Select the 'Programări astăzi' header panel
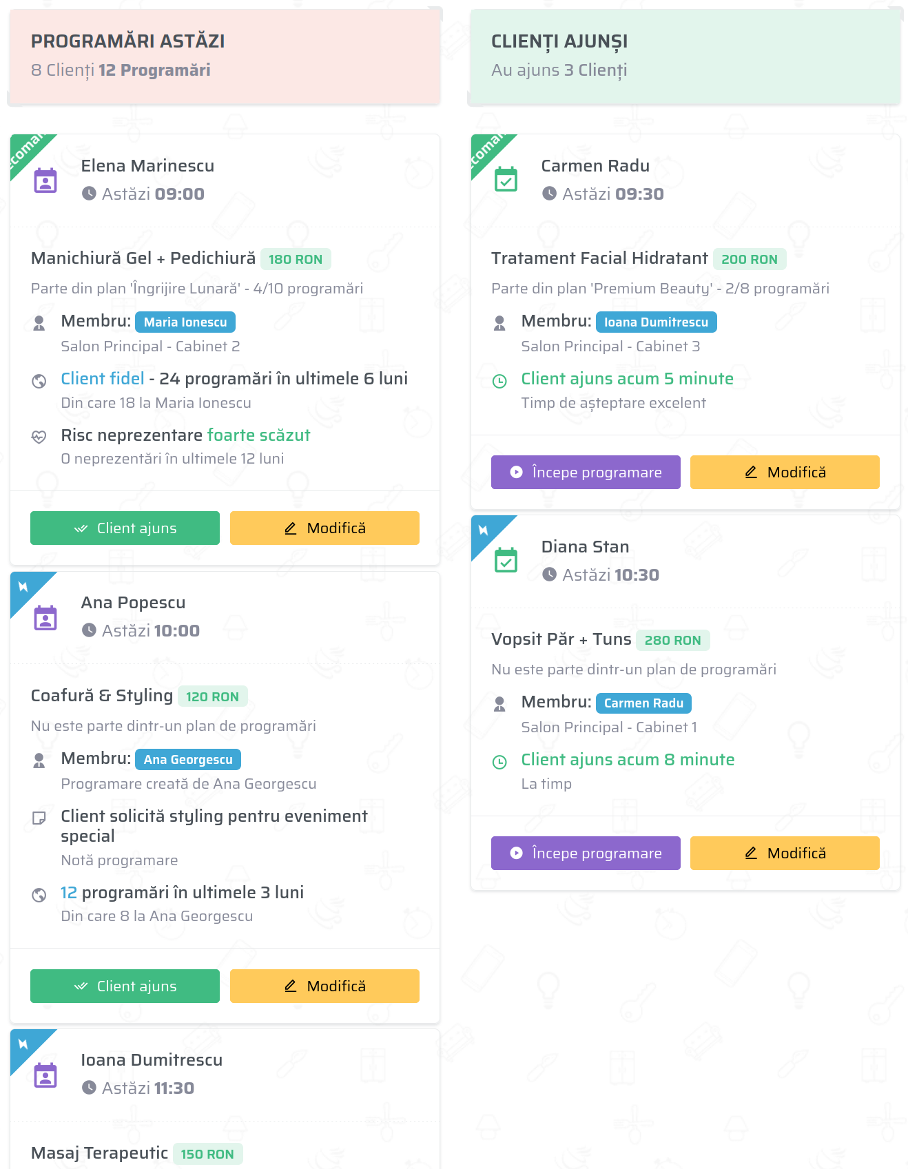The image size is (908, 1169). coord(225,56)
